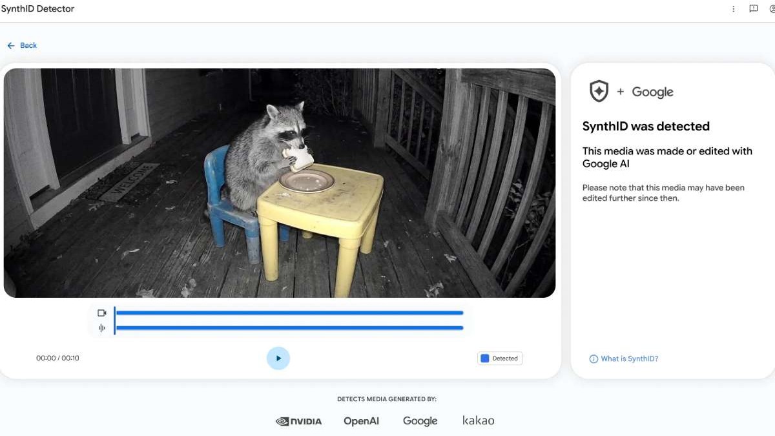Play the raccoon video
The height and width of the screenshot is (436, 775).
(278, 358)
